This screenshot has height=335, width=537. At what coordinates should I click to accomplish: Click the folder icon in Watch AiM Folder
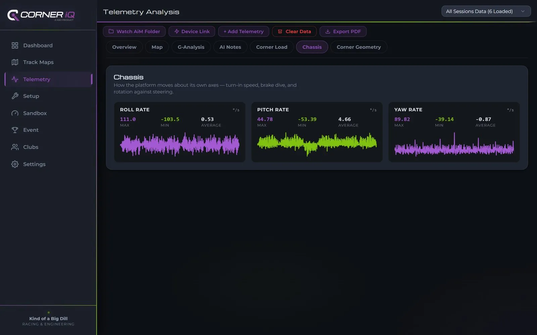click(x=111, y=31)
